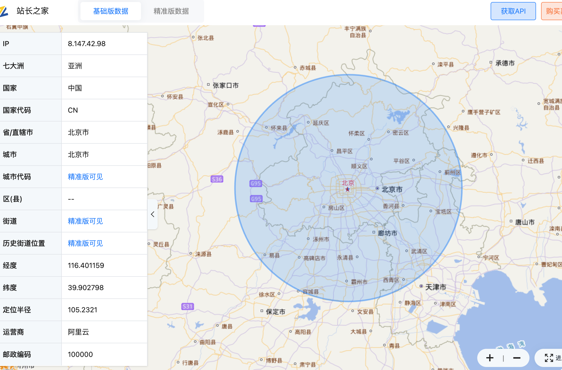
Task: Click the 天津市 city marker
Action: pyautogui.click(x=421, y=286)
